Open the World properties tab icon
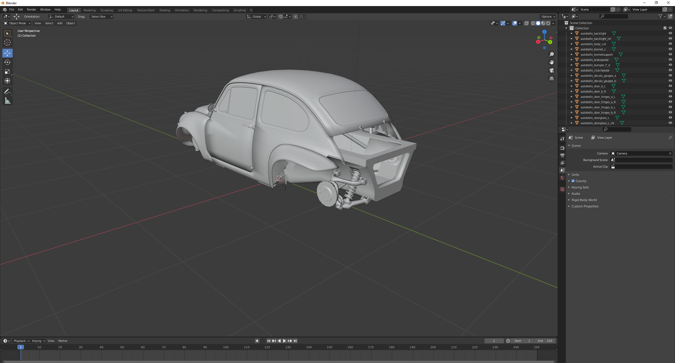The width and height of the screenshot is (675, 363). coord(562,178)
